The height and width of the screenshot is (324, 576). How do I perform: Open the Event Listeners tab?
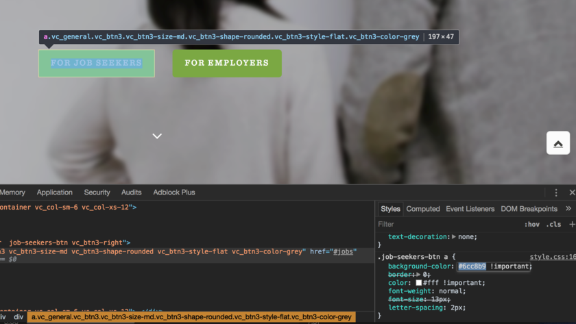tap(470, 209)
